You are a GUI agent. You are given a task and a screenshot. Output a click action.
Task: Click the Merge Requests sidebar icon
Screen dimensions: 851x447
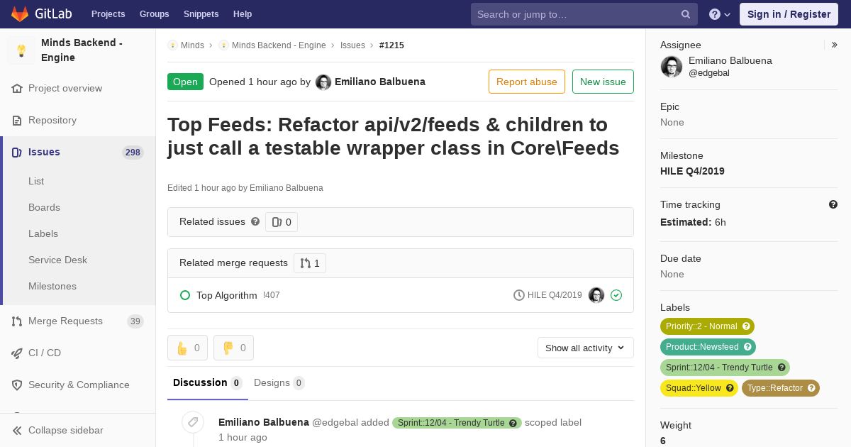[x=17, y=321]
